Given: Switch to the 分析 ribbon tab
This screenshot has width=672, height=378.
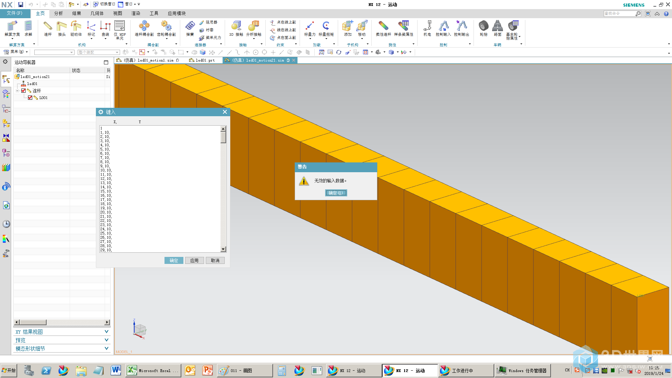Looking at the screenshot, I should [x=58, y=13].
